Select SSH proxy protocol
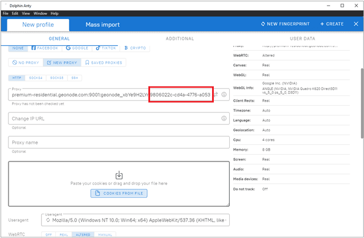Screen dimensions: 364x238 click(75, 78)
